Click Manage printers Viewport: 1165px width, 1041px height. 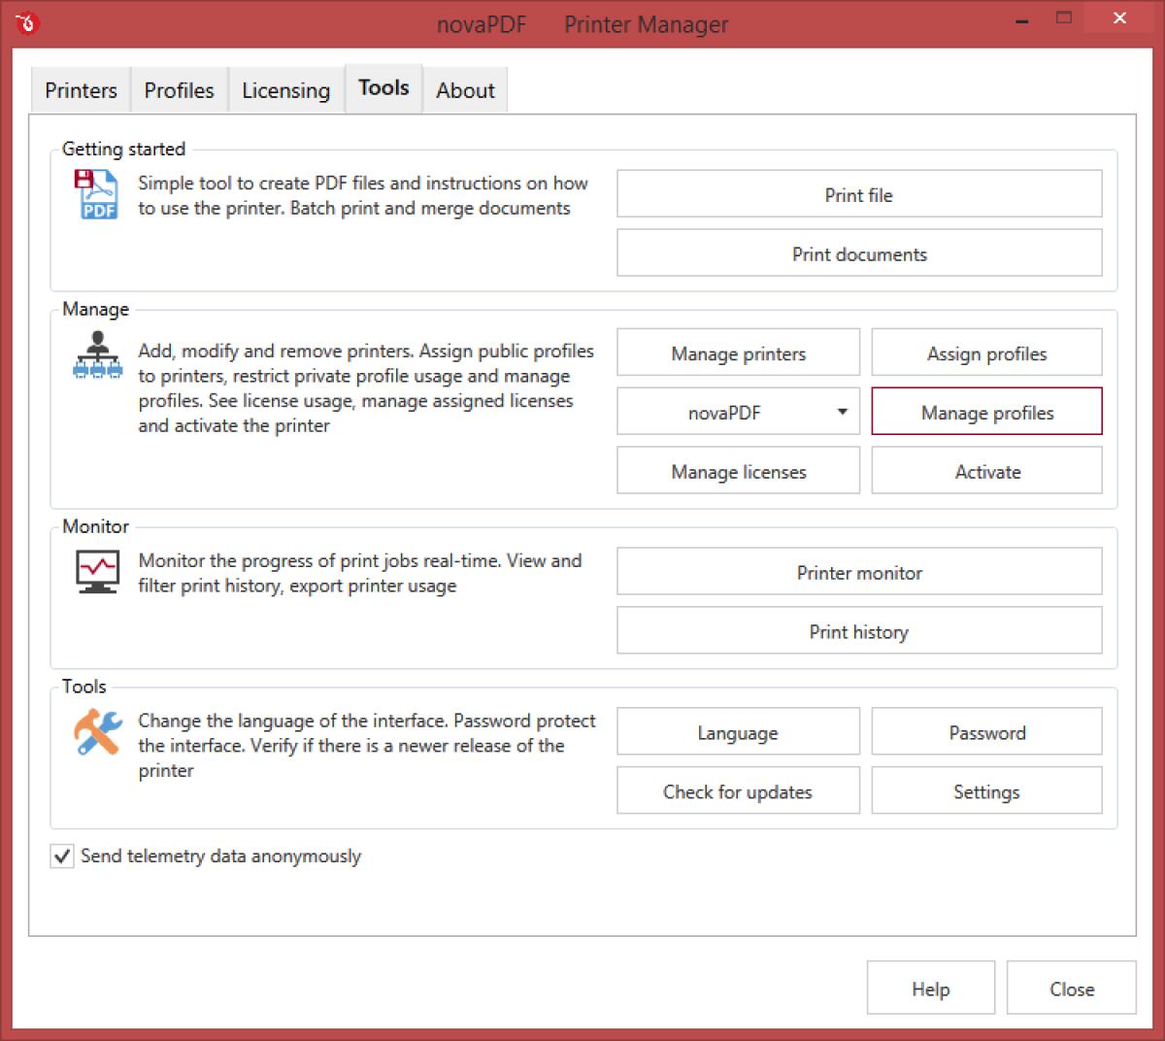pos(738,353)
